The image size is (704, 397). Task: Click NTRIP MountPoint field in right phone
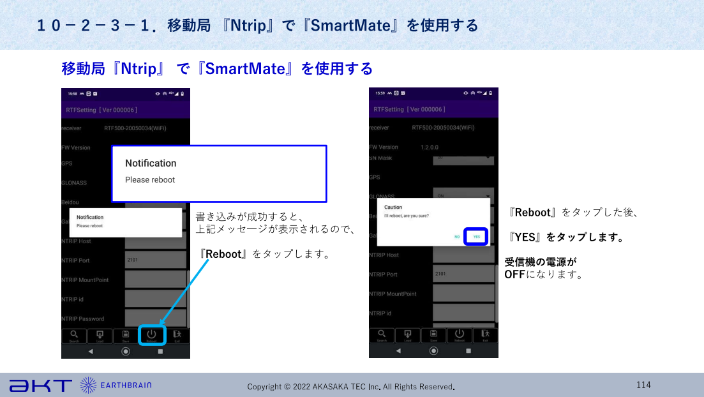tap(463, 293)
